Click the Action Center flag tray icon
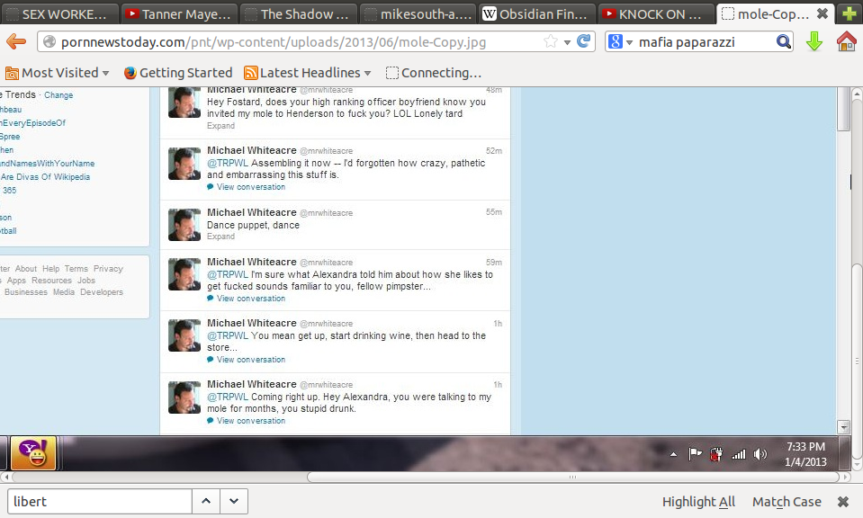The image size is (863, 518). (695, 454)
